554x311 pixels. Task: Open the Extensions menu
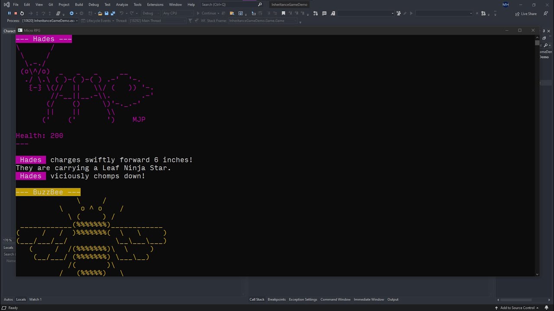pos(155,4)
